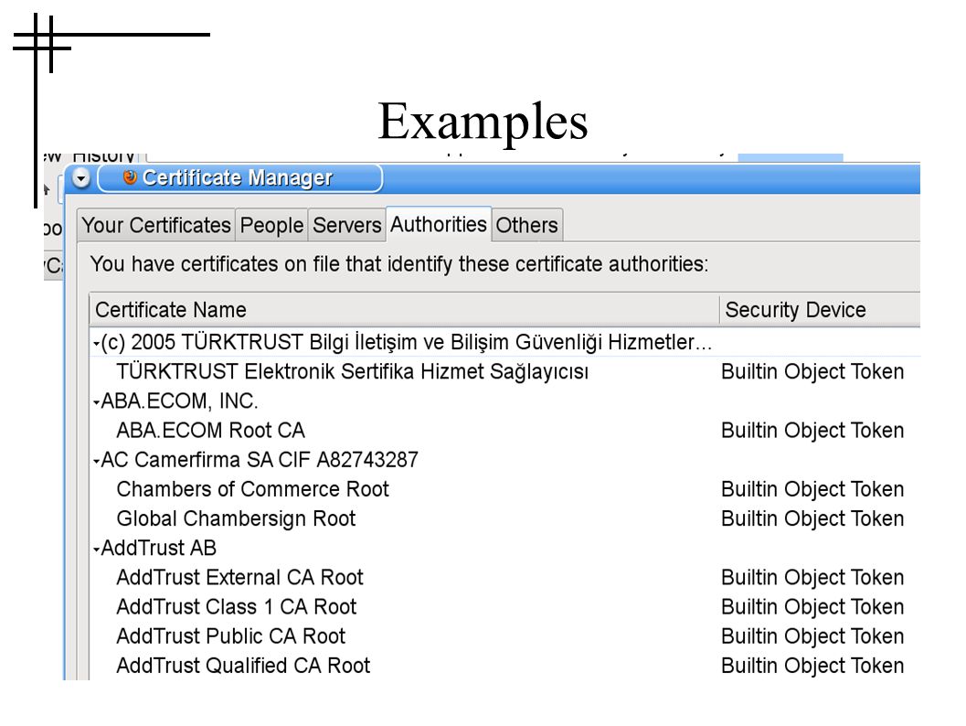Open the Certificate Manager window menu button
The image size is (966, 726).
coord(81,178)
